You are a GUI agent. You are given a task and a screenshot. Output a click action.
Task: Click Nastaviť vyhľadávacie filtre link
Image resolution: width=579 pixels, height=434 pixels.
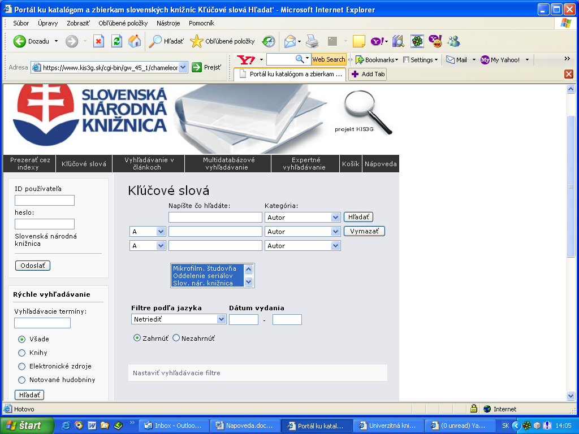(176, 373)
